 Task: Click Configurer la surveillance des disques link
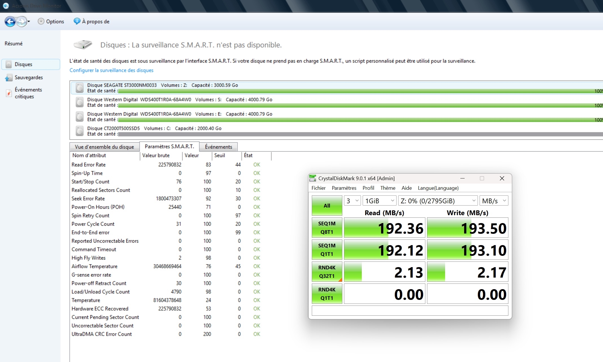point(112,70)
